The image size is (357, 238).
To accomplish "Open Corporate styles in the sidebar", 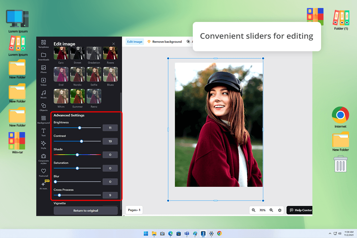I will (x=44, y=159).
